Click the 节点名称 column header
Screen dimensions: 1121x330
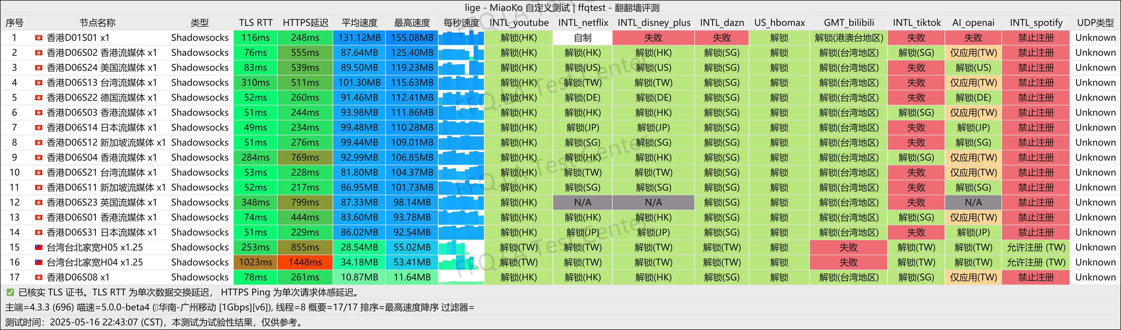point(97,23)
